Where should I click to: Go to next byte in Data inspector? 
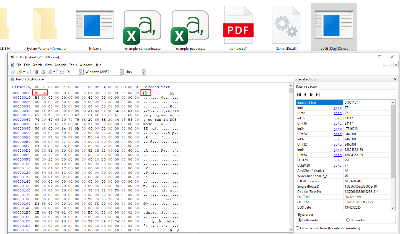pos(311,95)
